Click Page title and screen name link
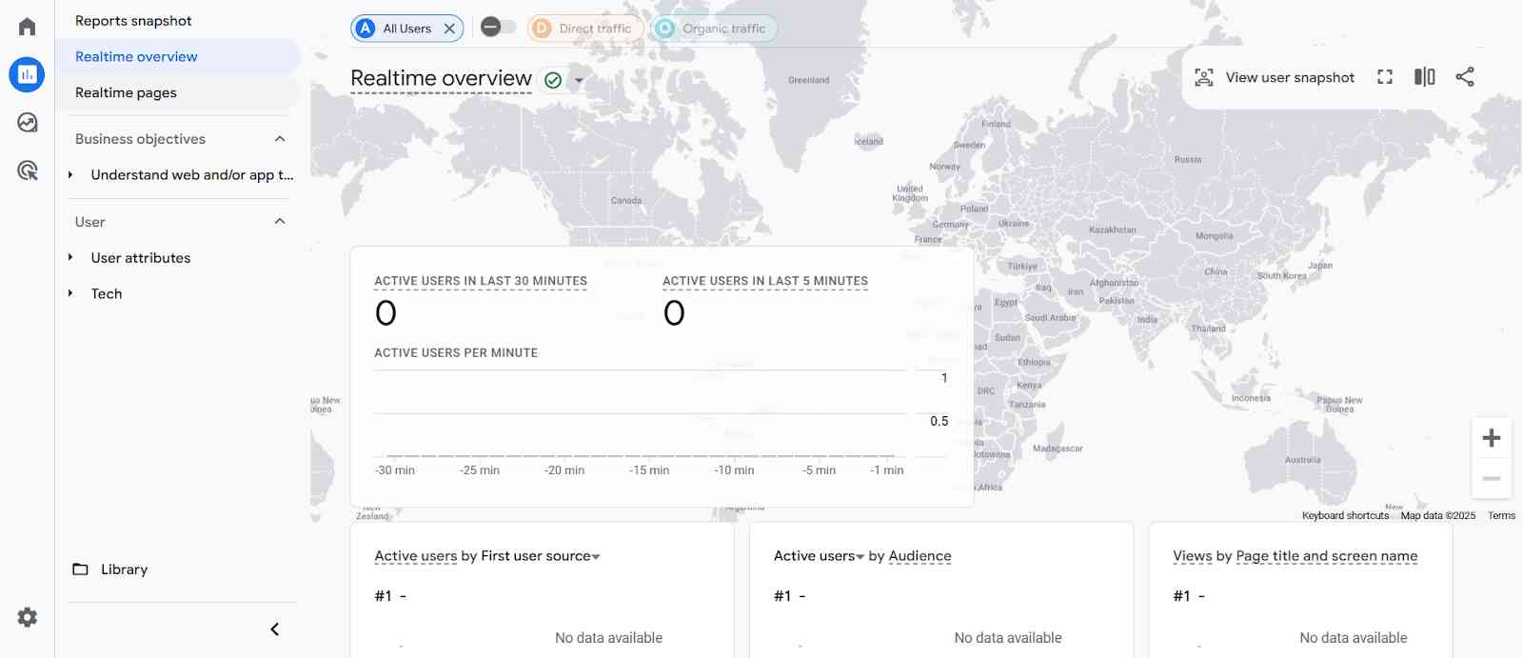This screenshot has height=658, width=1523. coord(1327,556)
